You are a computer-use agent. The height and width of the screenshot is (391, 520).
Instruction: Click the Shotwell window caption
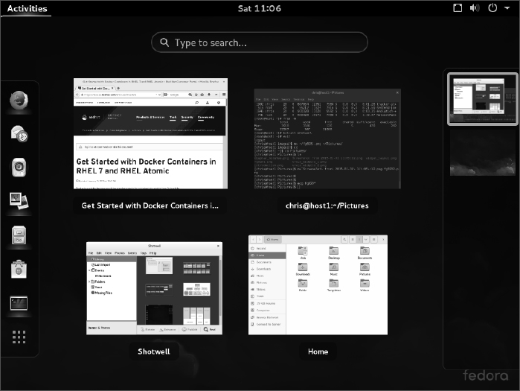(154, 352)
